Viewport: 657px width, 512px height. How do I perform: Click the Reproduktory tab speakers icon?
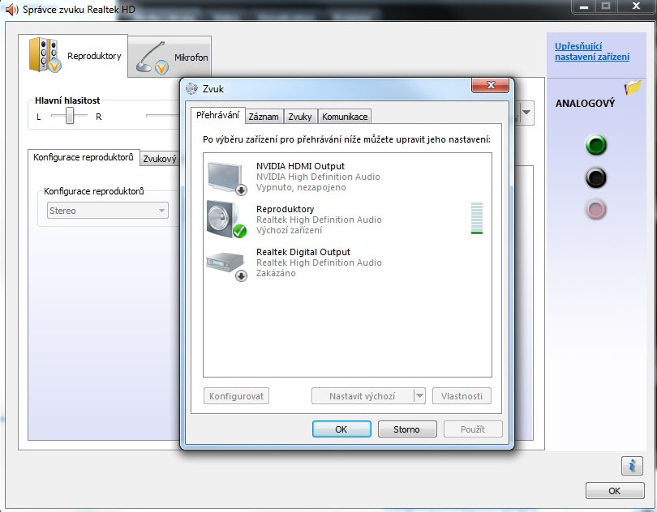tap(45, 55)
